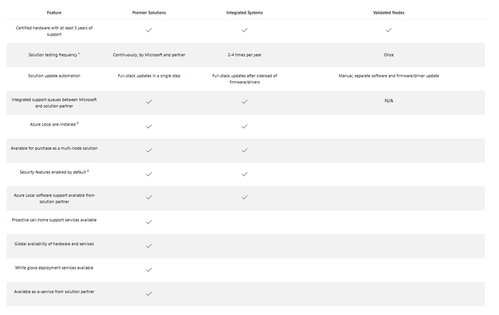Select the 'Security features enabled by default' label

(x=53, y=172)
